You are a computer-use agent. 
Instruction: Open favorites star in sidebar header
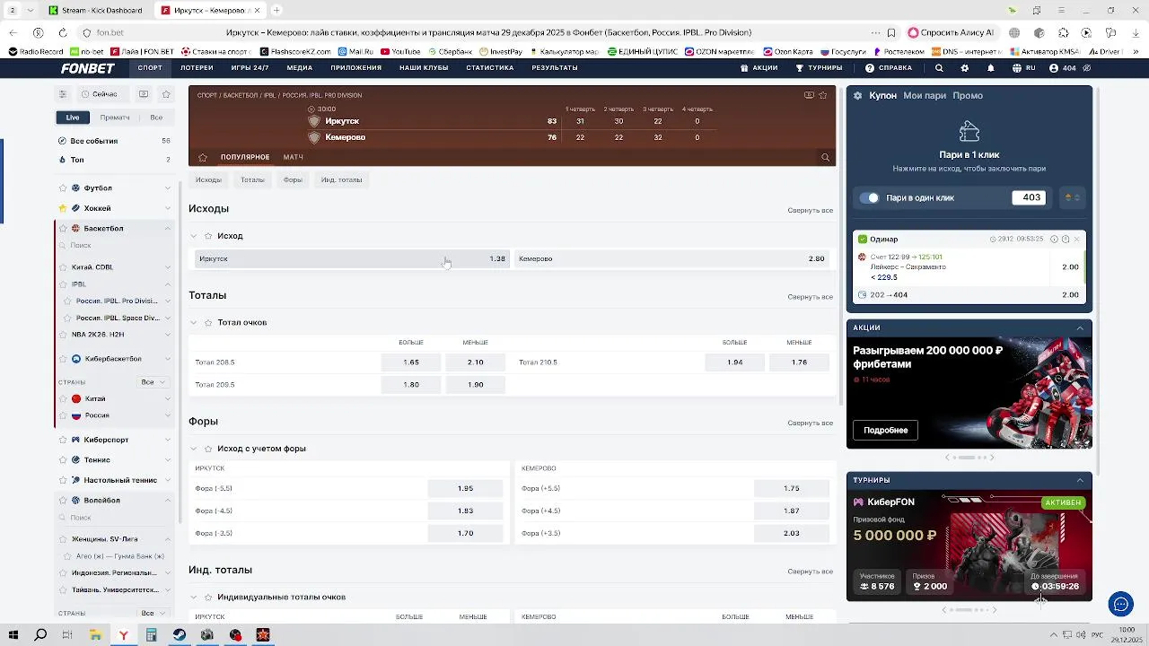166,94
